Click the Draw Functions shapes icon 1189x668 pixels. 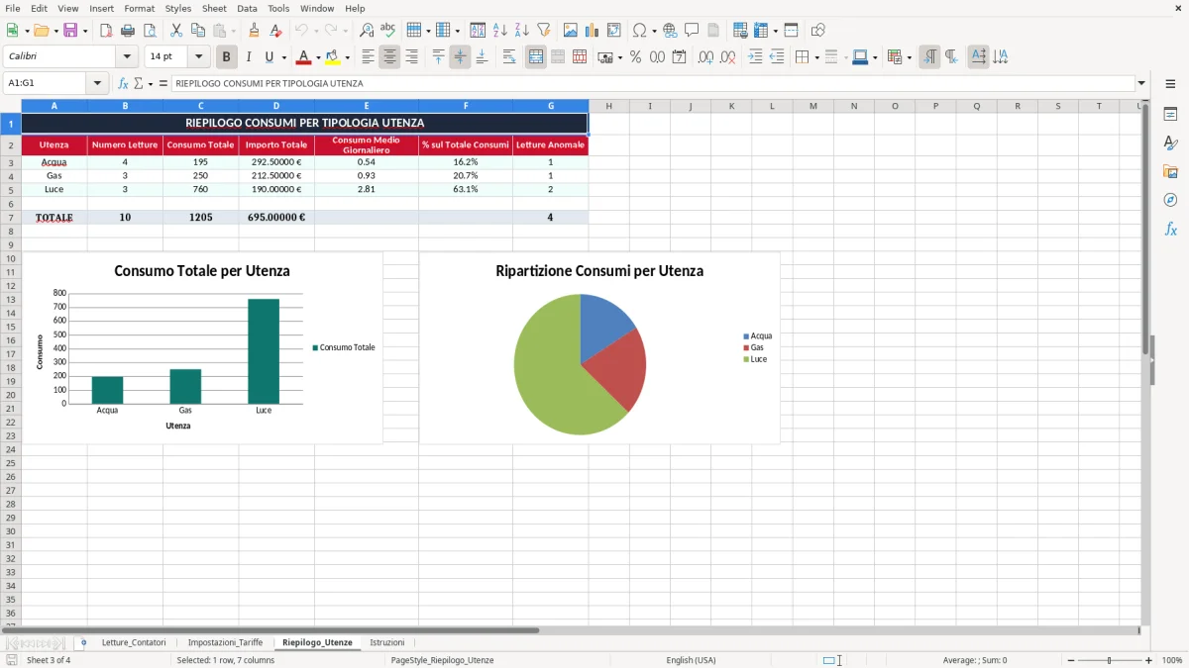[x=818, y=31]
